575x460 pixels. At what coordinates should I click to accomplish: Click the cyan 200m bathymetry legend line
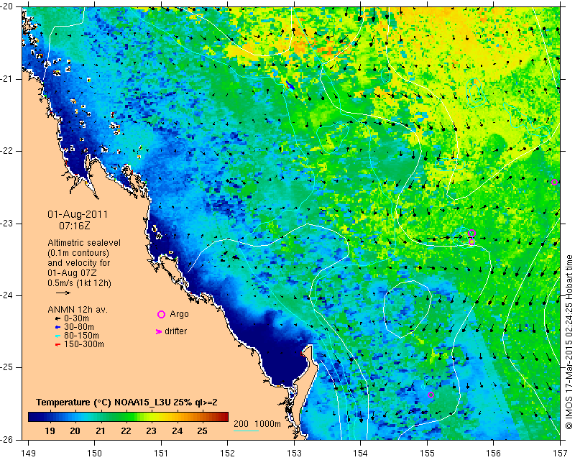(246, 431)
